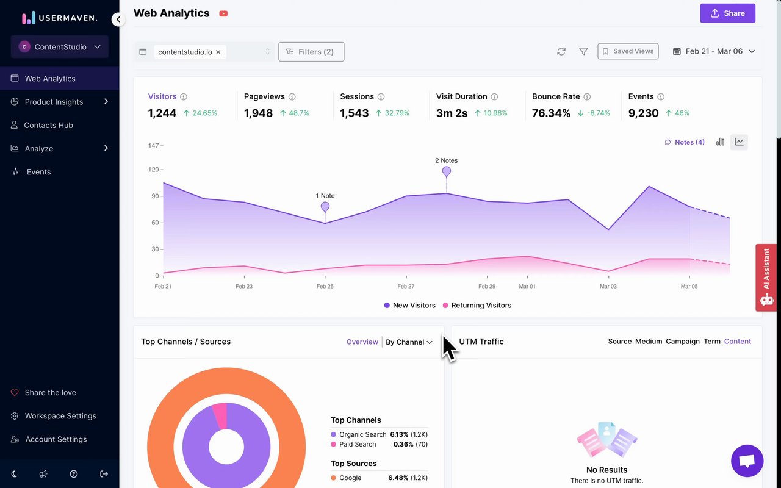The width and height of the screenshot is (781, 488).
Task: Click the Share button
Action: click(727, 13)
